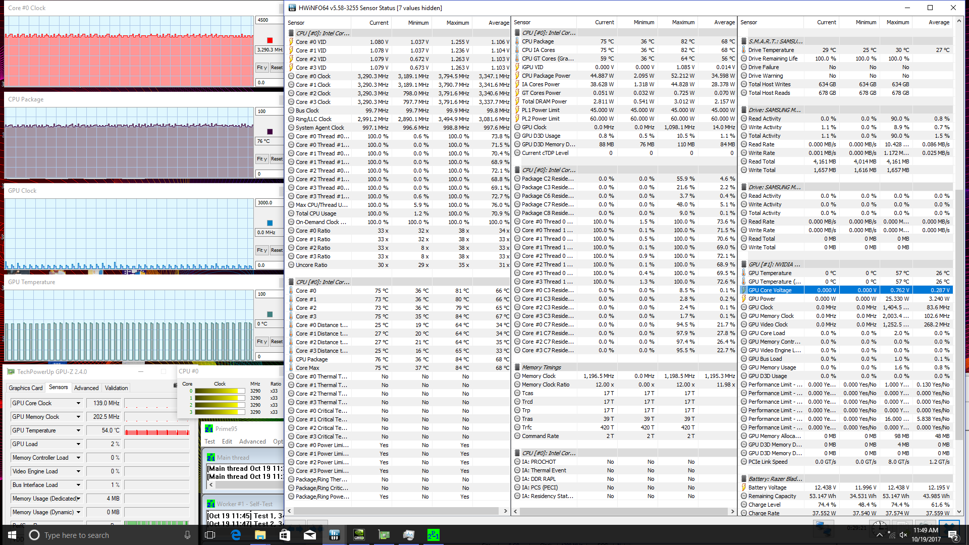Open Microsoft Edge from the taskbar
Screen dimensions: 969x545
[236, 535]
